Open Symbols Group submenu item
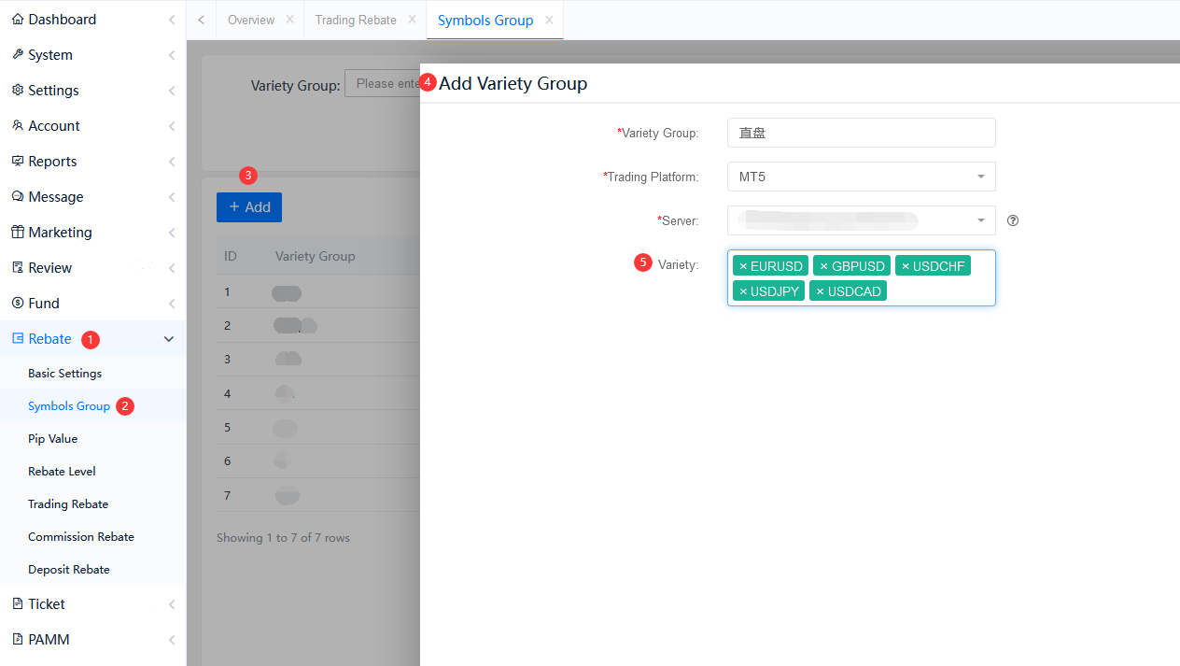 pyautogui.click(x=69, y=405)
